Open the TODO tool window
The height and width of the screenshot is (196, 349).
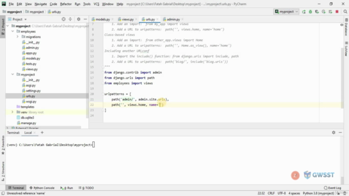click(x=86, y=188)
